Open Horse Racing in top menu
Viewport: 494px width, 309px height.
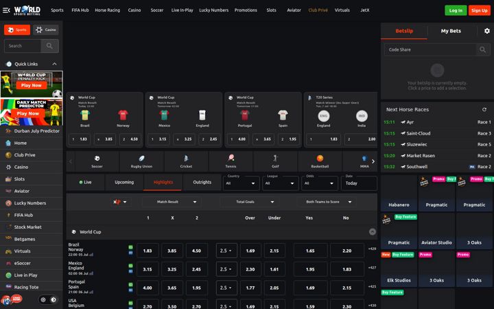108,10
